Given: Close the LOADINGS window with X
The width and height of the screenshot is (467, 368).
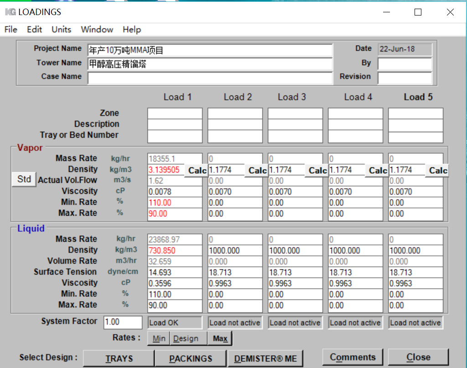Looking at the screenshot, I should 450,12.
